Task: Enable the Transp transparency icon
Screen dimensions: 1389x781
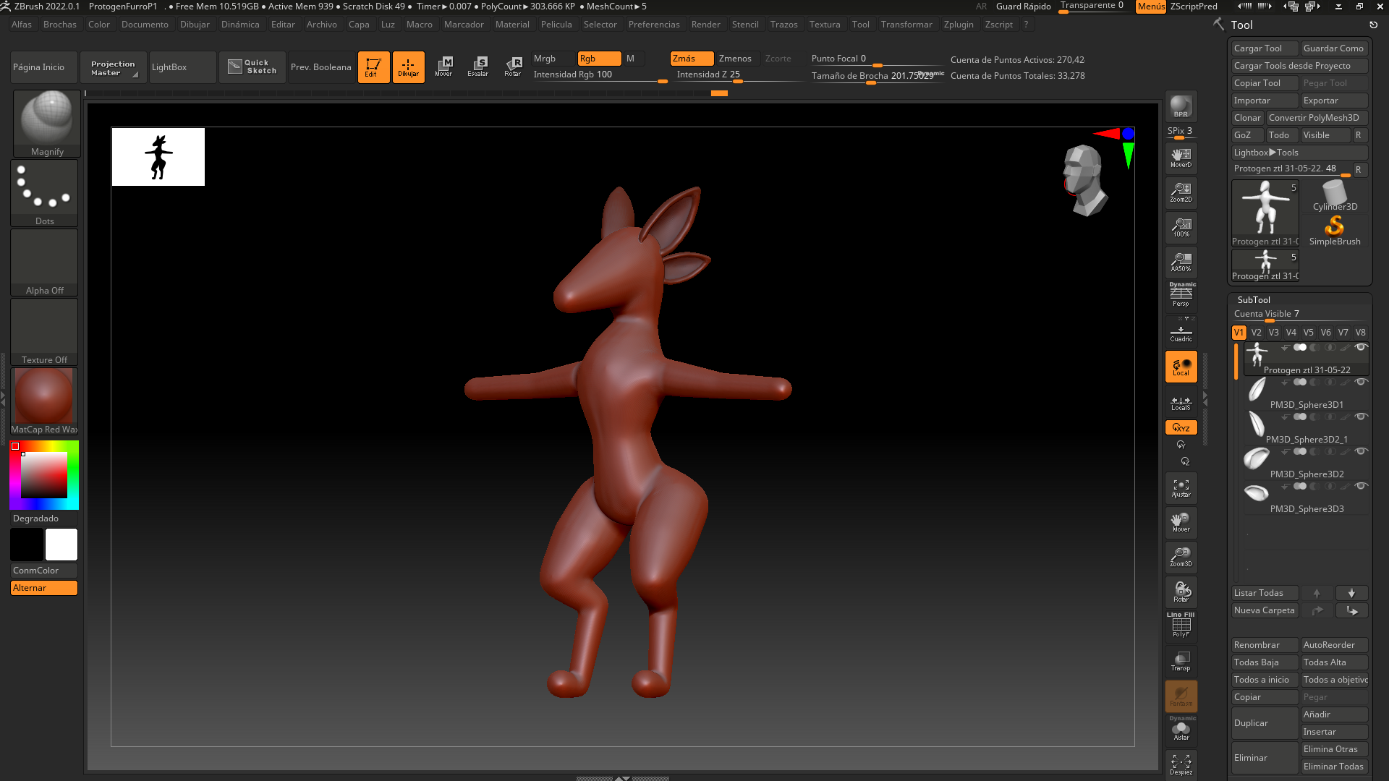Action: click(x=1181, y=661)
